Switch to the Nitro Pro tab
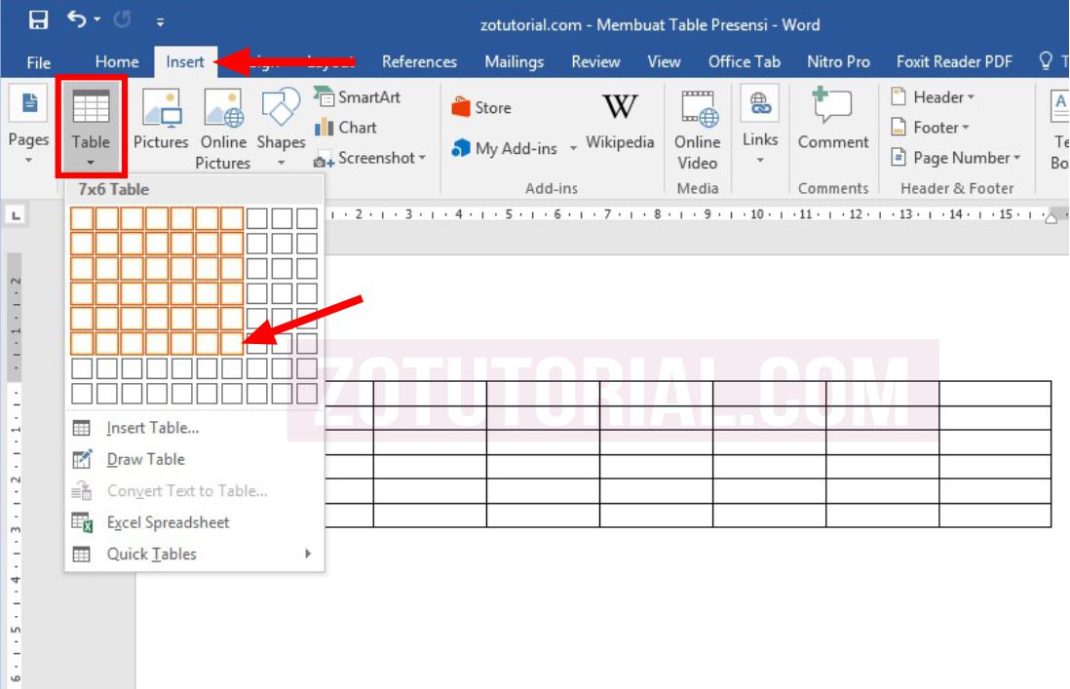The image size is (1070, 689). [838, 61]
